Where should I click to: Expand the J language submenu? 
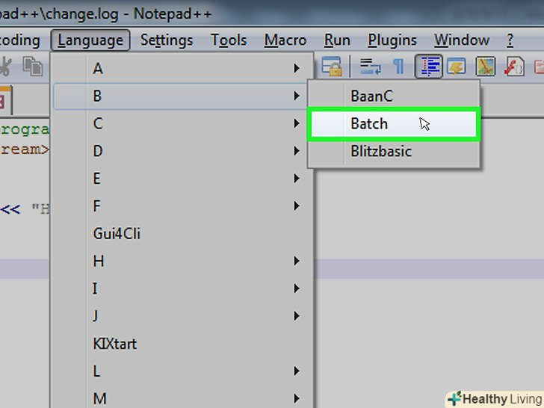point(182,316)
